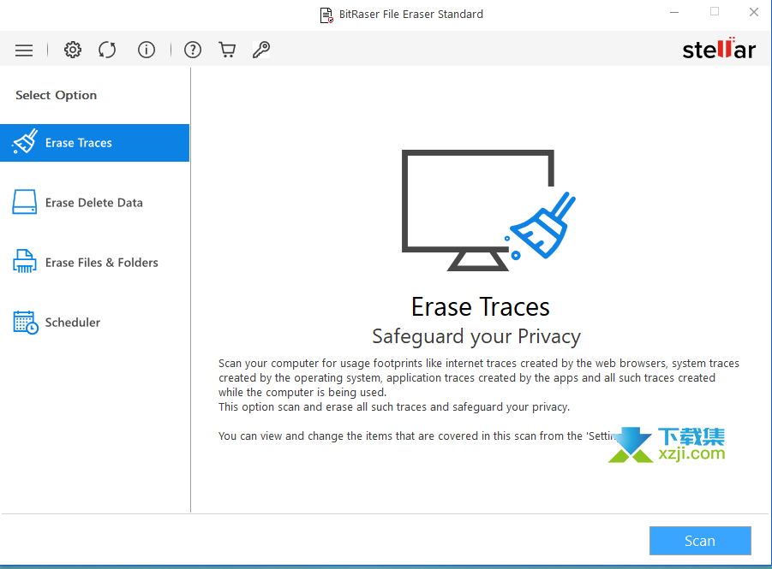Click the 'Select Option' sidebar heading

tap(57, 96)
